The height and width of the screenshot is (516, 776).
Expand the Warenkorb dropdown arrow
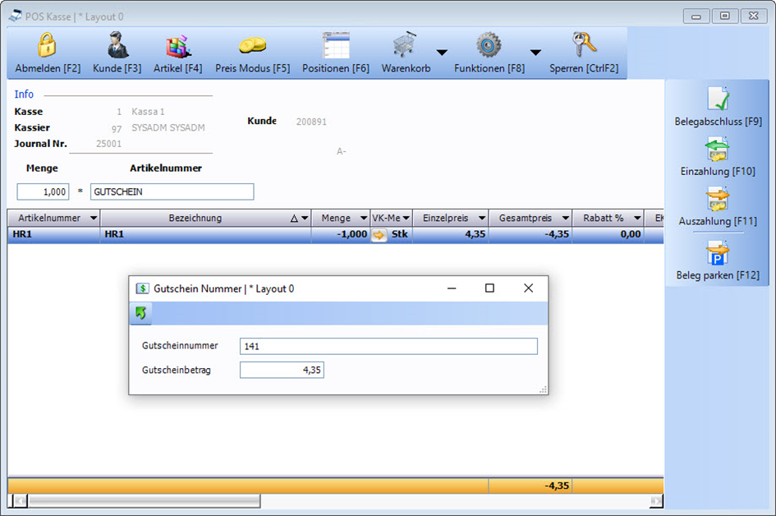pyautogui.click(x=442, y=53)
